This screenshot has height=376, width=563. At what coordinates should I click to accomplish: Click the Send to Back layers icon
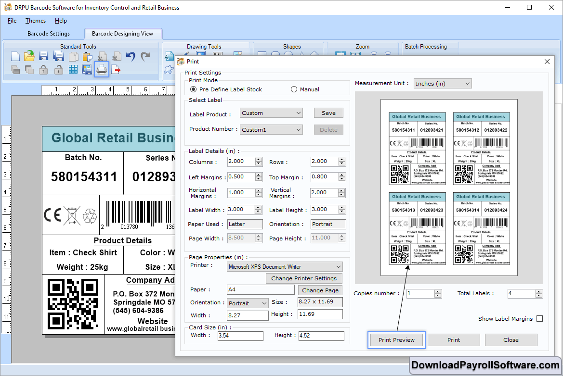point(29,70)
